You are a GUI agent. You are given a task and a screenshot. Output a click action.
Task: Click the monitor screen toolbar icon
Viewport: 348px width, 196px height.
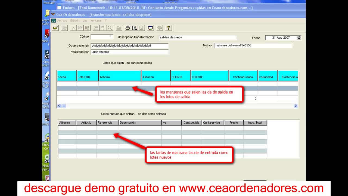click(x=151, y=28)
